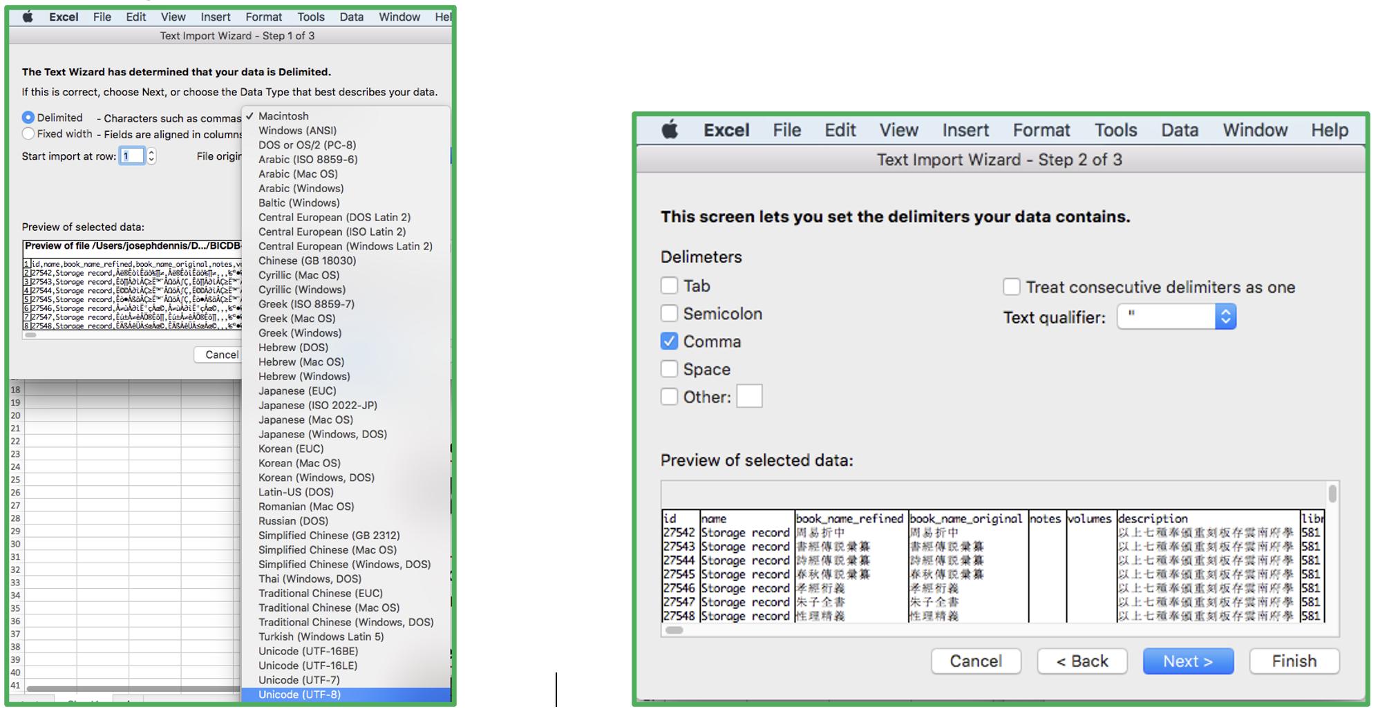
Task: Open the Data menu in Step 2 window
Action: [1179, 130]
